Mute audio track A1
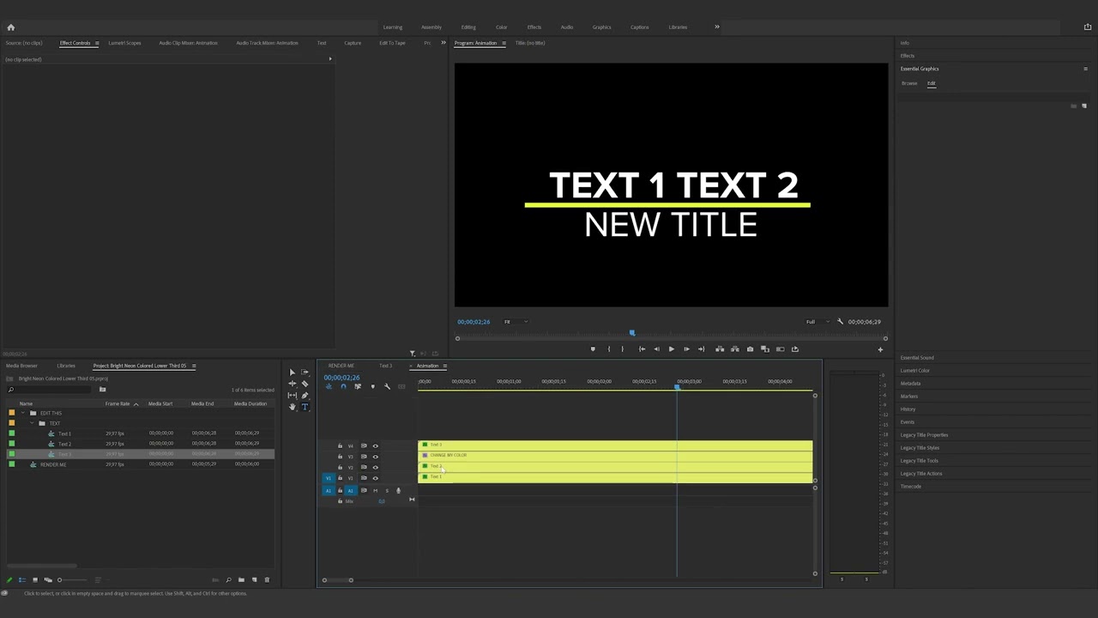Screen dimensions: 1098x618 (x=375, y=491)
